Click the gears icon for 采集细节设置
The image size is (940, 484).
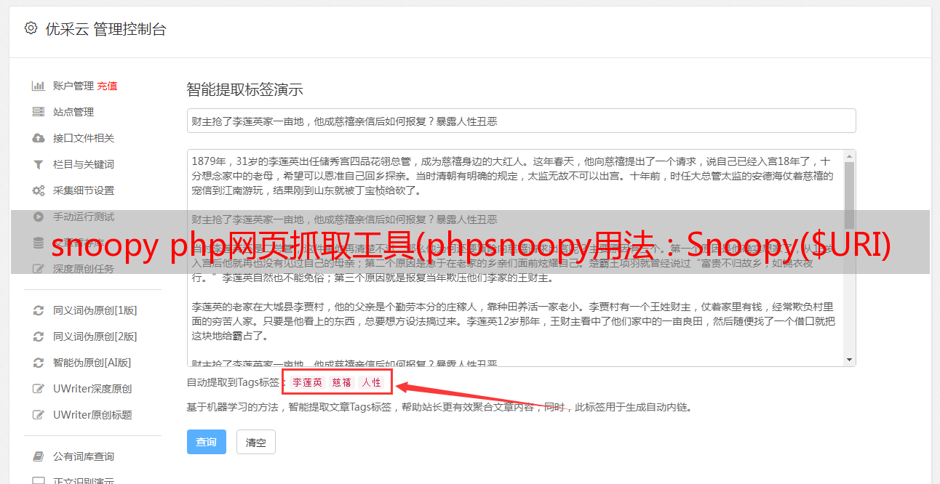[39, 190]
